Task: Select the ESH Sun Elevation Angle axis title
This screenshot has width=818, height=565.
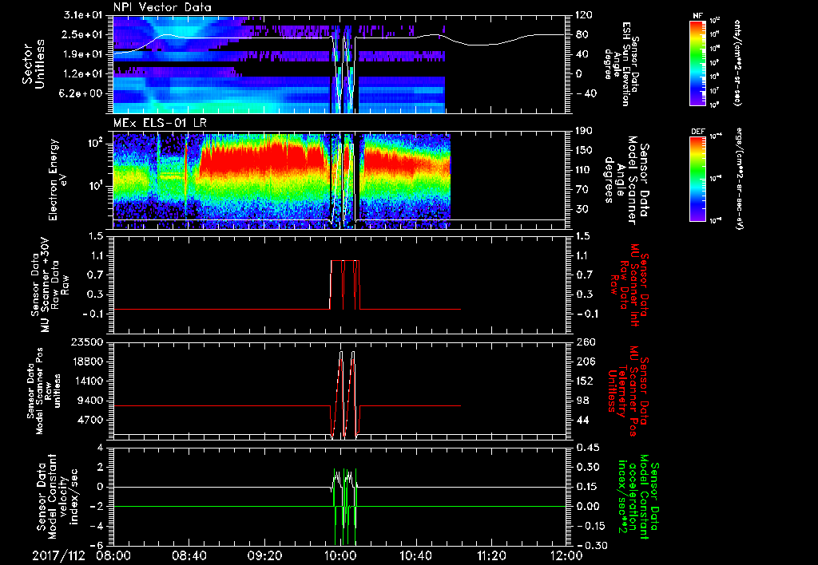Action: (x=621, y=64)
